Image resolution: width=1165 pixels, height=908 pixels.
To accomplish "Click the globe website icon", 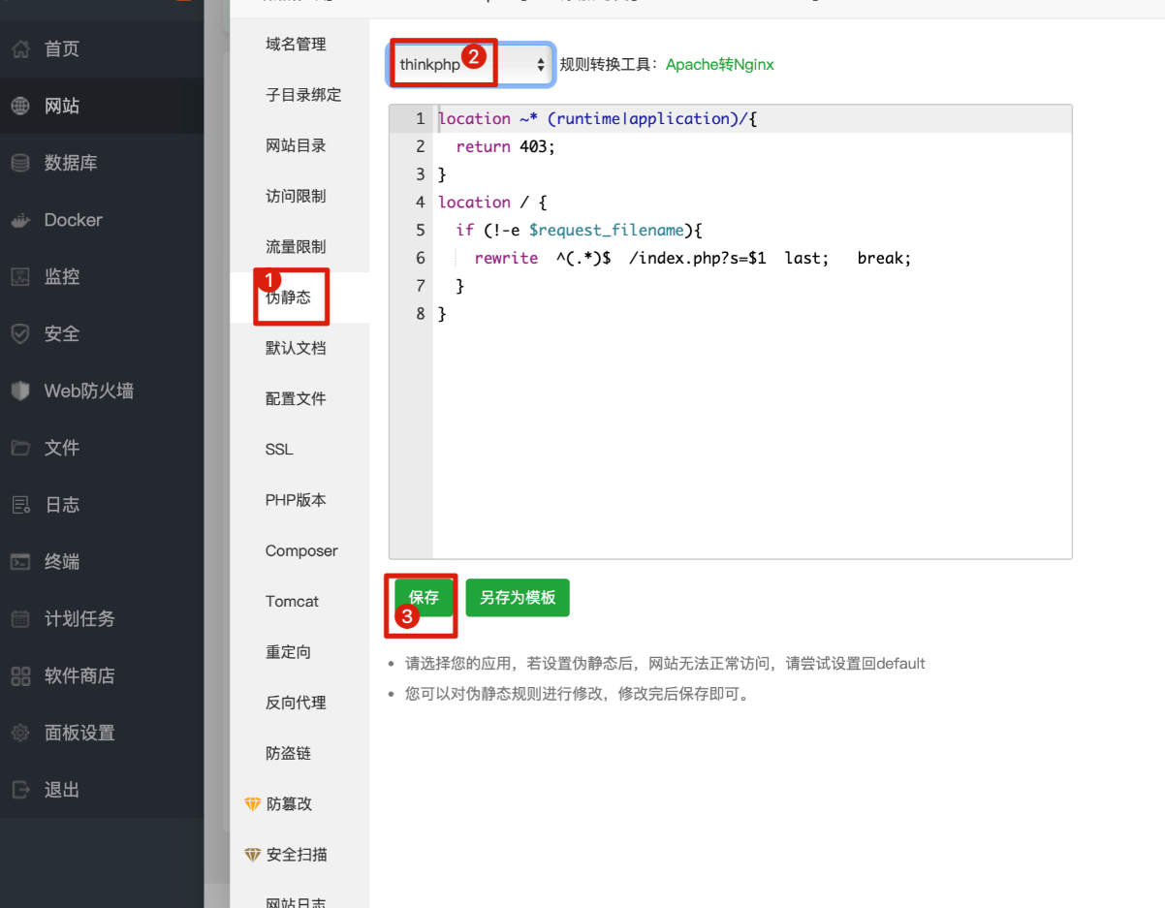I will pos(20,106).
